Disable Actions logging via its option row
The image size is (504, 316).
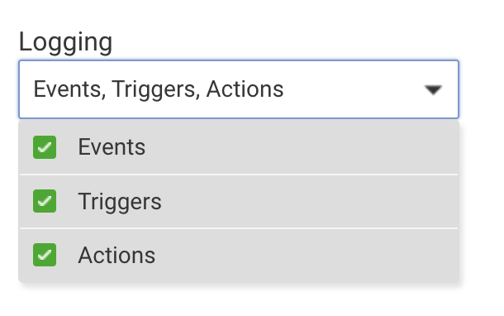[x=239, y=255]
